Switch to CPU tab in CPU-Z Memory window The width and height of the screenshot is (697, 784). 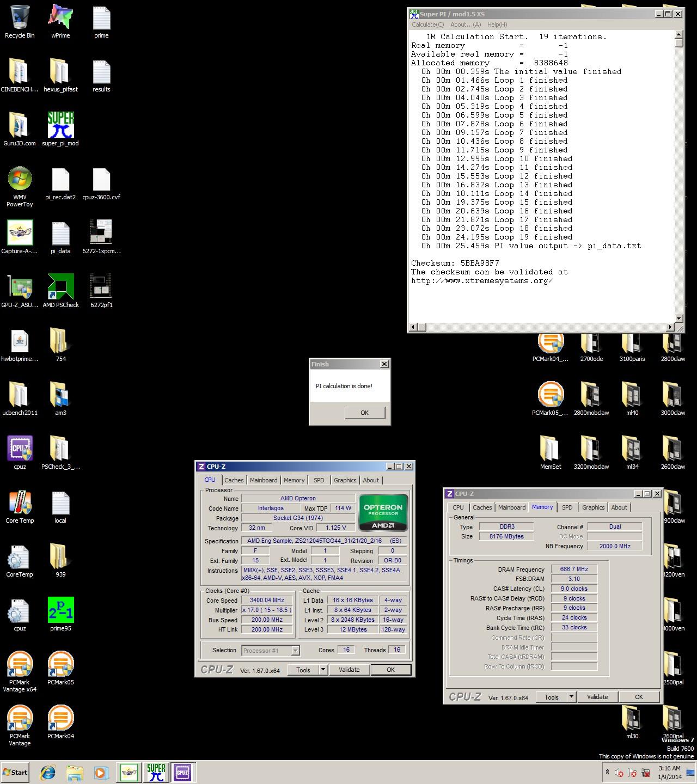click(x=458, y=507)
